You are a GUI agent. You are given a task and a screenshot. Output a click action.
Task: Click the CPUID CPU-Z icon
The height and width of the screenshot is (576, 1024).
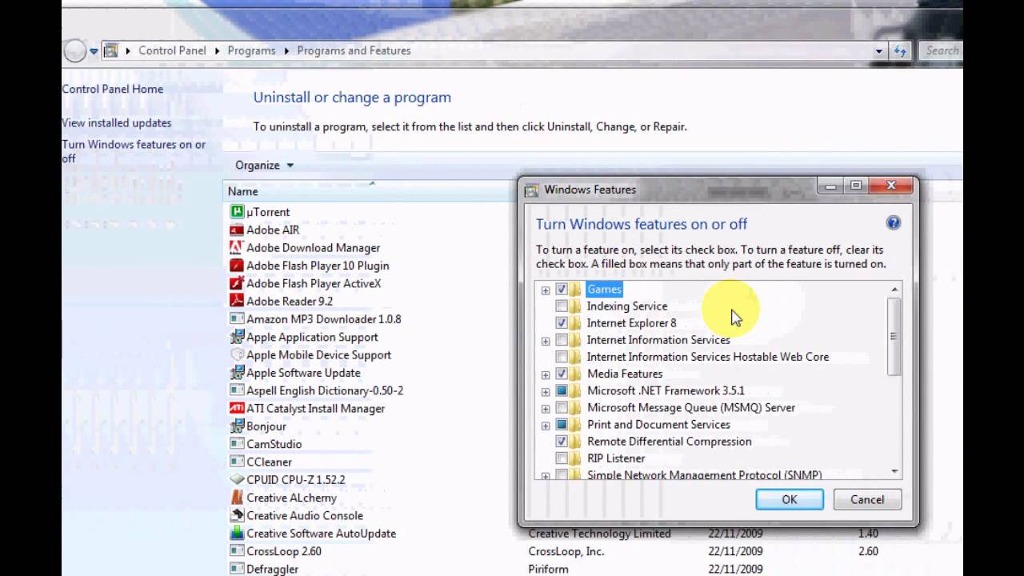click(237, 480)
